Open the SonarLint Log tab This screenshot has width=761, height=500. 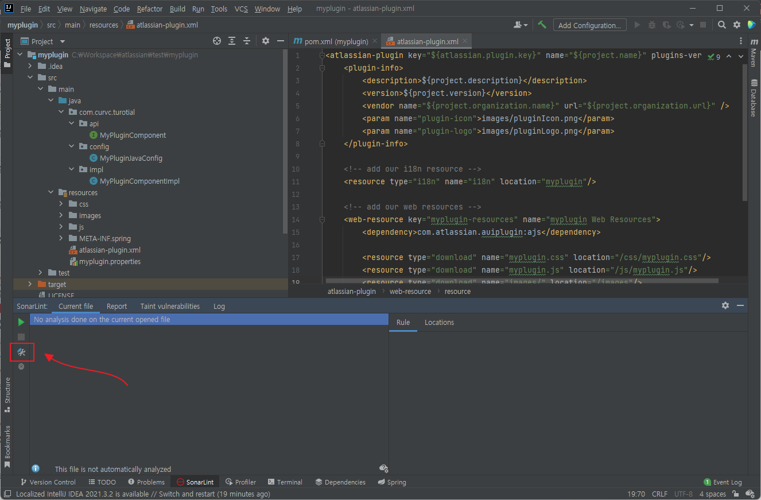pyautogui.click(x=219, y=307)
